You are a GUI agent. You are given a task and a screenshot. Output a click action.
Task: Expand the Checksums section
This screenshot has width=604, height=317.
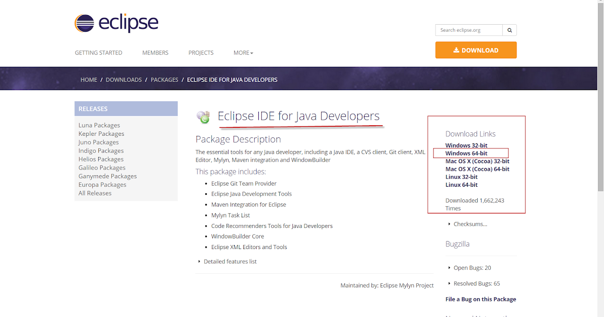pos(468,224)
